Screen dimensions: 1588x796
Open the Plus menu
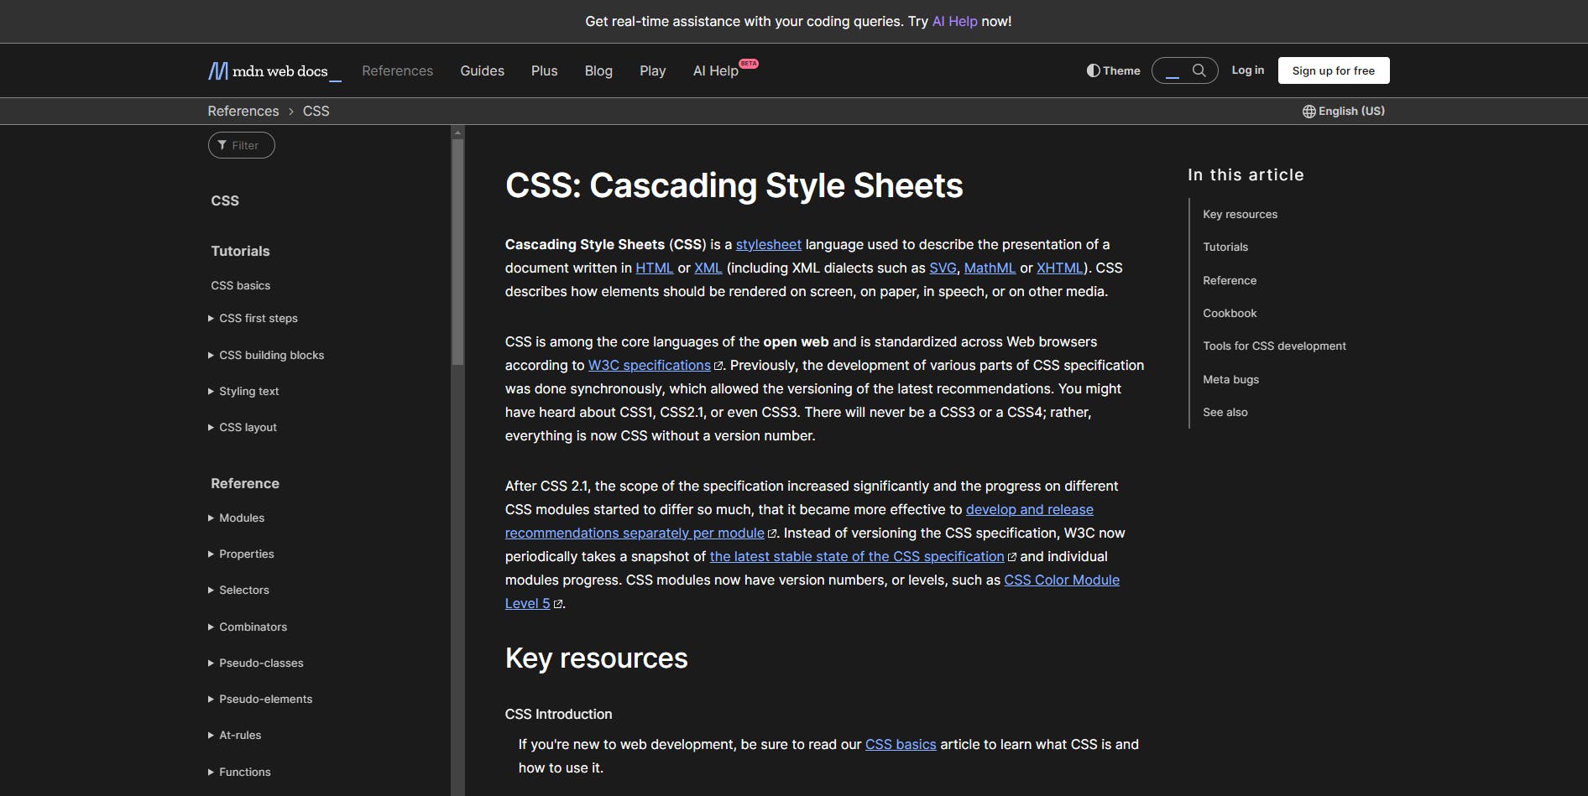tap(545, 71)
